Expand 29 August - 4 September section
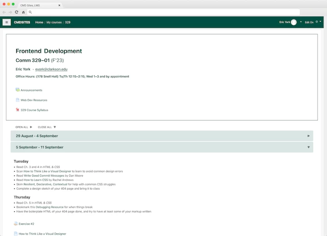This screenshot has width=327, height=236. (162, 136)
